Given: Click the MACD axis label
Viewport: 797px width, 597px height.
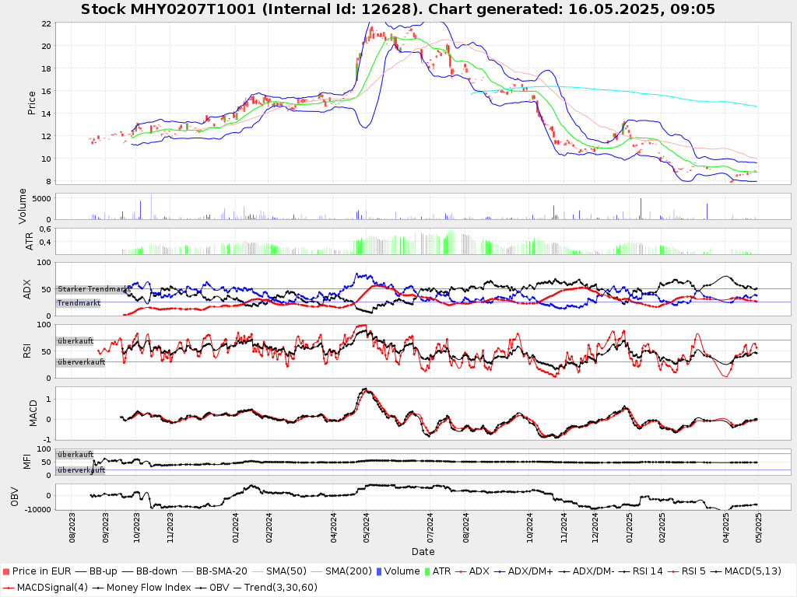Looking at the screenshot, I should 33,414.
